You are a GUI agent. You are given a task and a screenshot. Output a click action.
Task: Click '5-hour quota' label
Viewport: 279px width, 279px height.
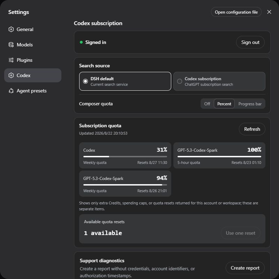coord(189,163)
